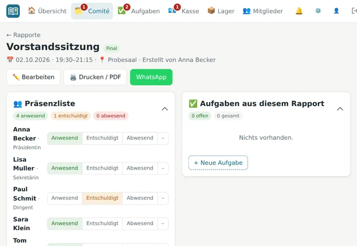Share report via WhatsApp button
Image resolution: width=357 pixels, height=246 pixels.
(151, 77)
